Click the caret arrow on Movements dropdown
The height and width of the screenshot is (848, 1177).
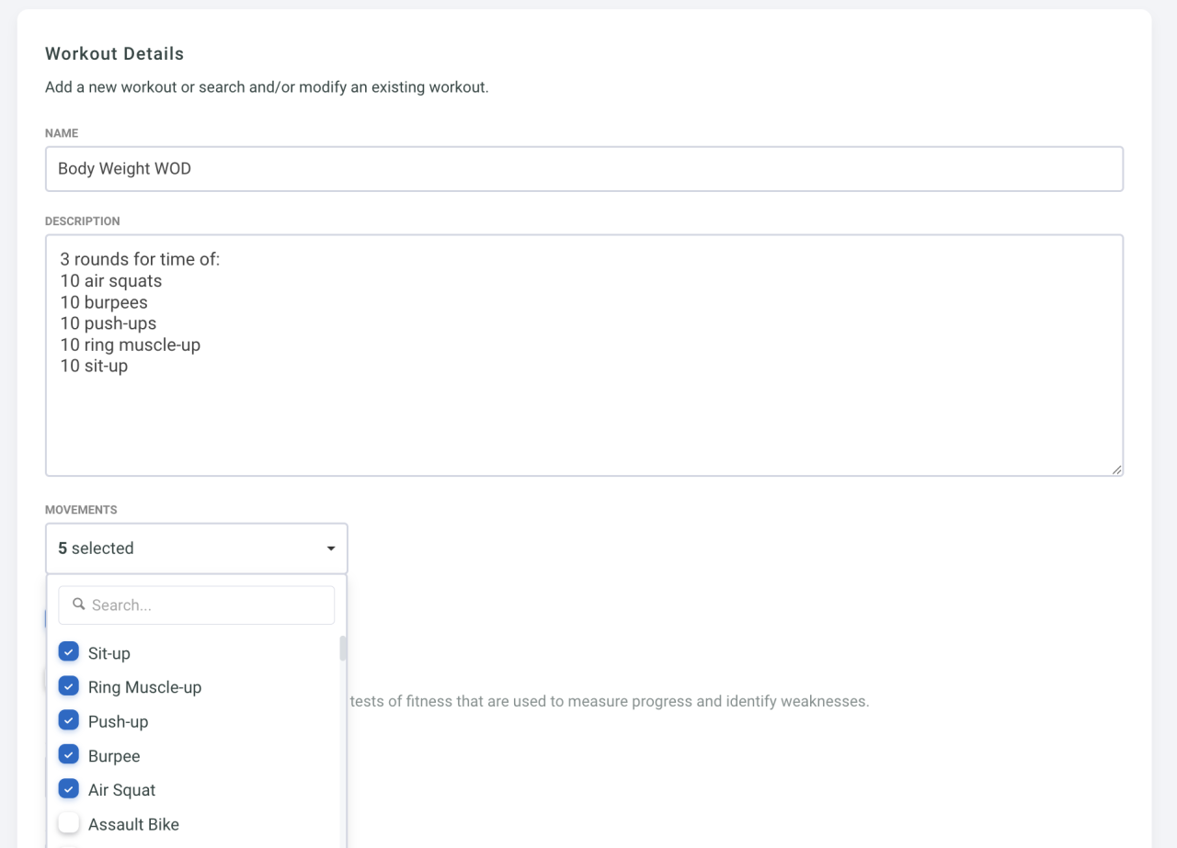pos(331,548)
